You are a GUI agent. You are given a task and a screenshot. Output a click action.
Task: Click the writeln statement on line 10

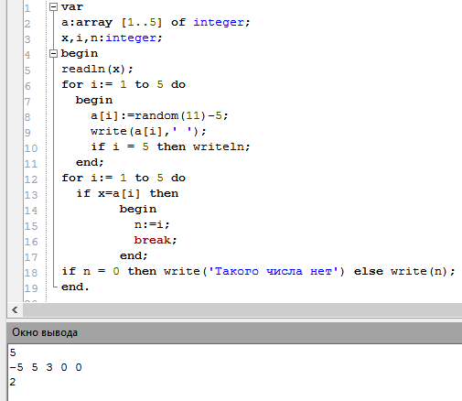click(x=221, y=146)
